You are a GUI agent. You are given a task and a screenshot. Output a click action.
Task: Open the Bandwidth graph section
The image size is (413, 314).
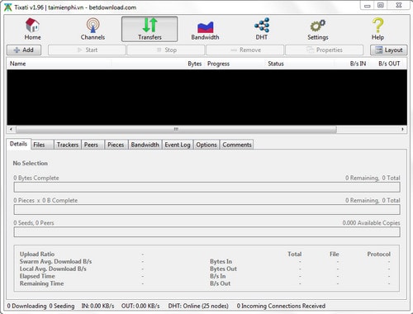(x=205, y=29)
